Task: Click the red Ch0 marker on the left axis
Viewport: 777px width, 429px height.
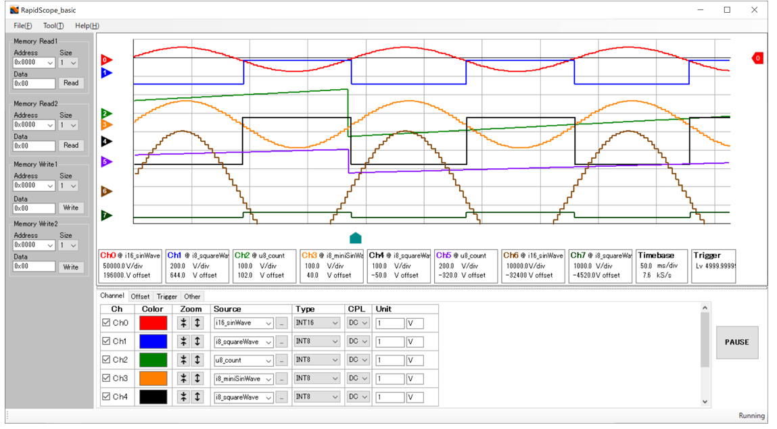Action: pyautogui.click(x=106, y=59)
